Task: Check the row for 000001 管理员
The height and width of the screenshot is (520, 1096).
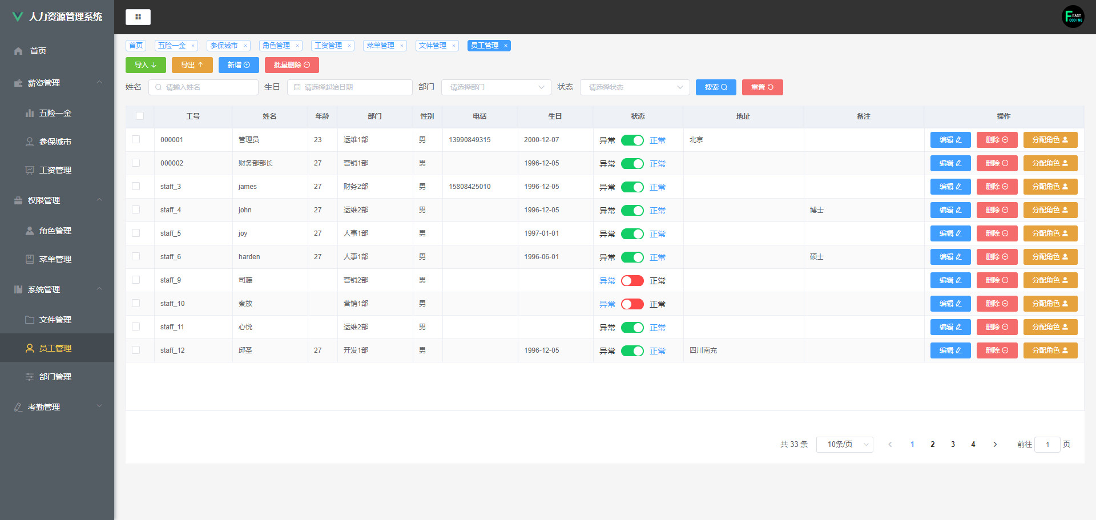Action: 136,139
